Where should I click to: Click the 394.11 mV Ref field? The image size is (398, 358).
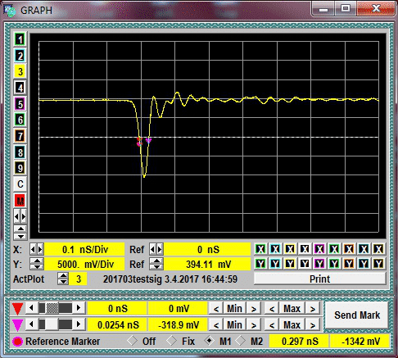(x=207, y=264)
